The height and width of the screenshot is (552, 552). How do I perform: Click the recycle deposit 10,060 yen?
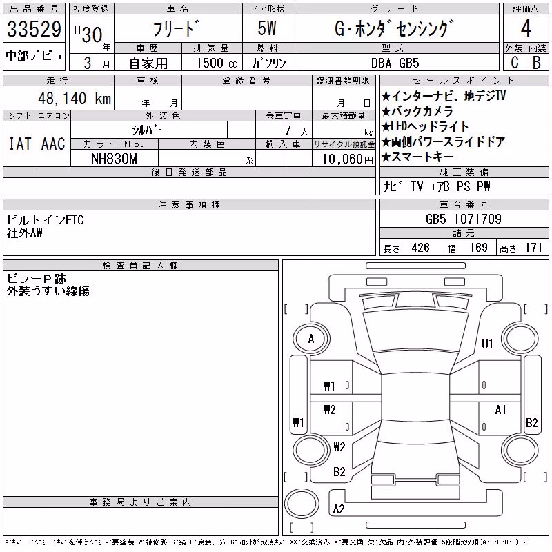(x=348, y=159)
